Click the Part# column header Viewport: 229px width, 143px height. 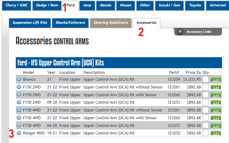pyautogui.click(x=174, y=72)
